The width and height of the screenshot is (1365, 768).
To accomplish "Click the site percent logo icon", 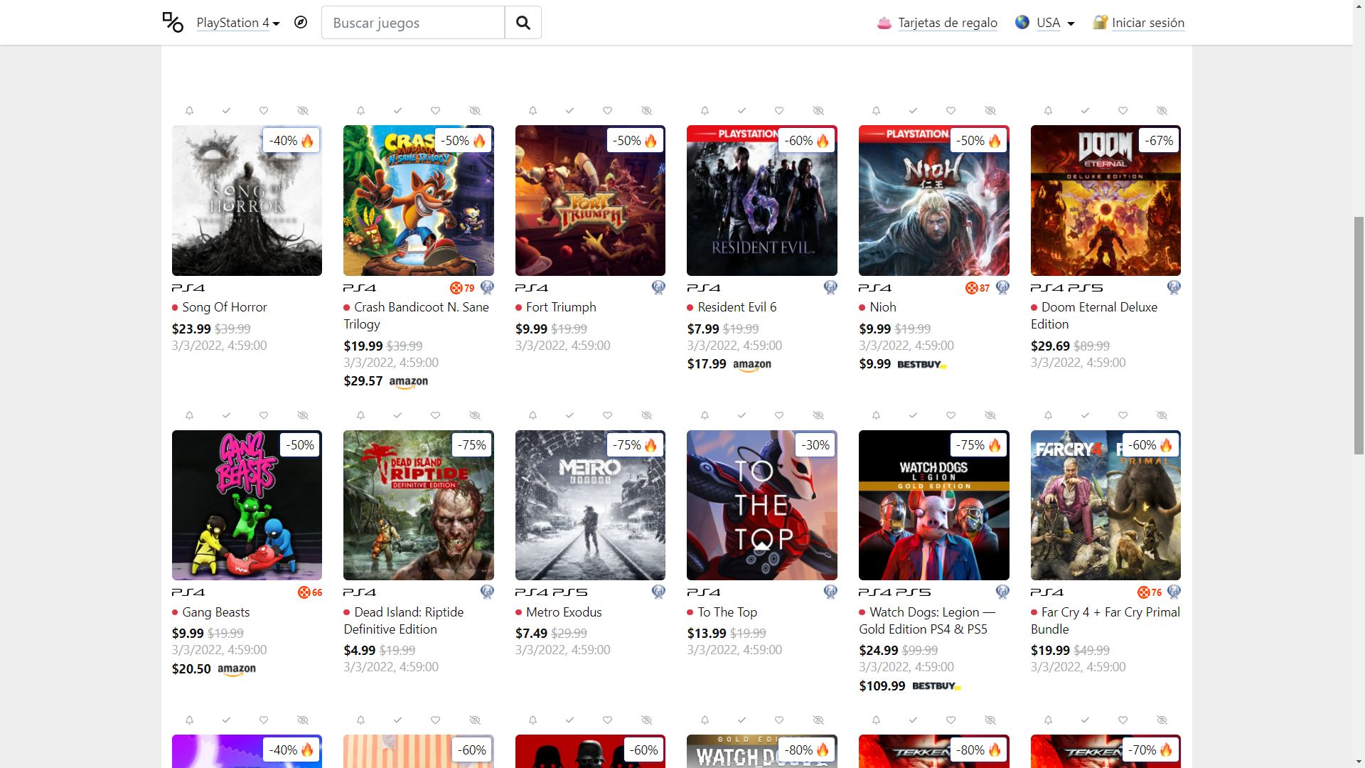I will (173, 22).
